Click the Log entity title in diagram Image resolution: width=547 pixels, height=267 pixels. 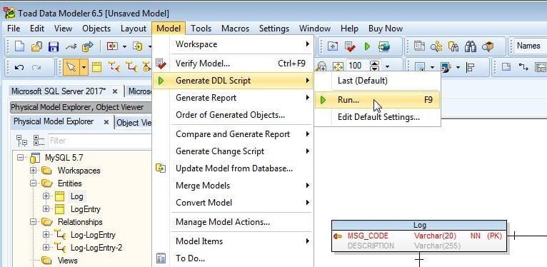[x=419, y=225]
